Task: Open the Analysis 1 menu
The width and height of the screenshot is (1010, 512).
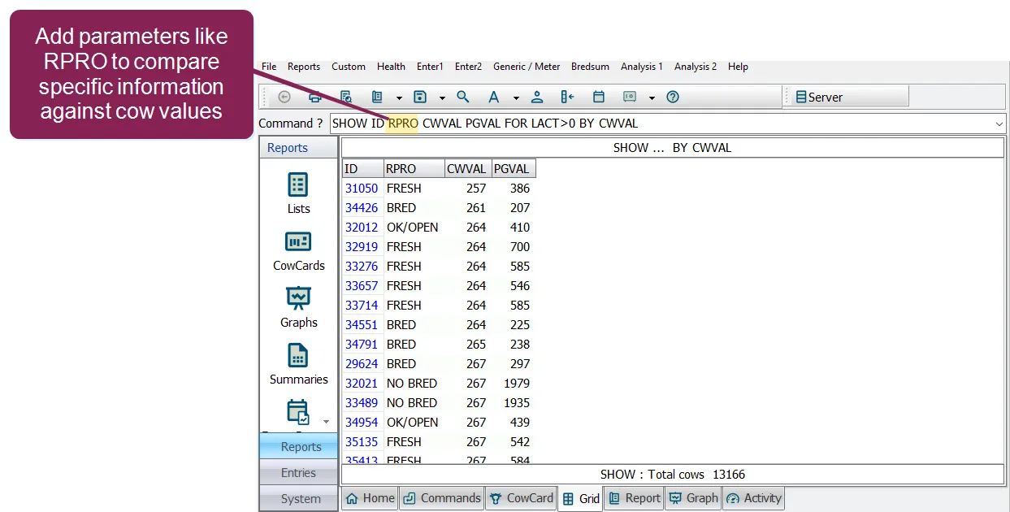Action: coord(642,67)
